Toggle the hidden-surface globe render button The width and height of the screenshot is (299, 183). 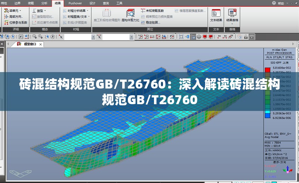click(199, 37)
